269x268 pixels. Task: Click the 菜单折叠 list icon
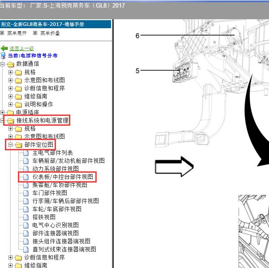click(35, 33)
